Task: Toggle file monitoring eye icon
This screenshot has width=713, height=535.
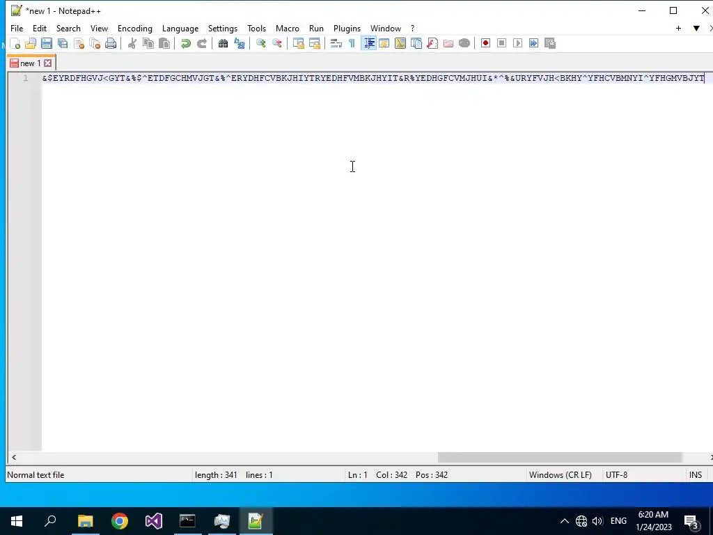Action: 464,43
